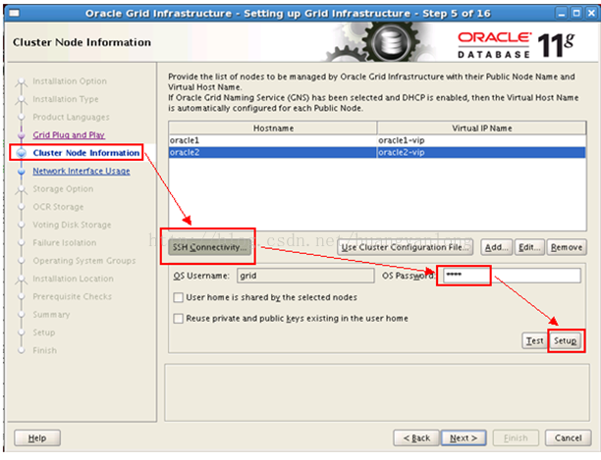Go to the Next step
Image resolution: width=601 pixels, height=460 pixels.
point(464,437)
